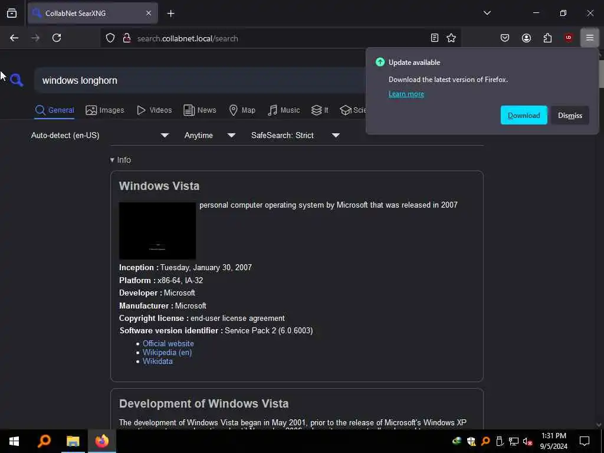
Task: Click the URL address bar text
Action: pos(188,38)
